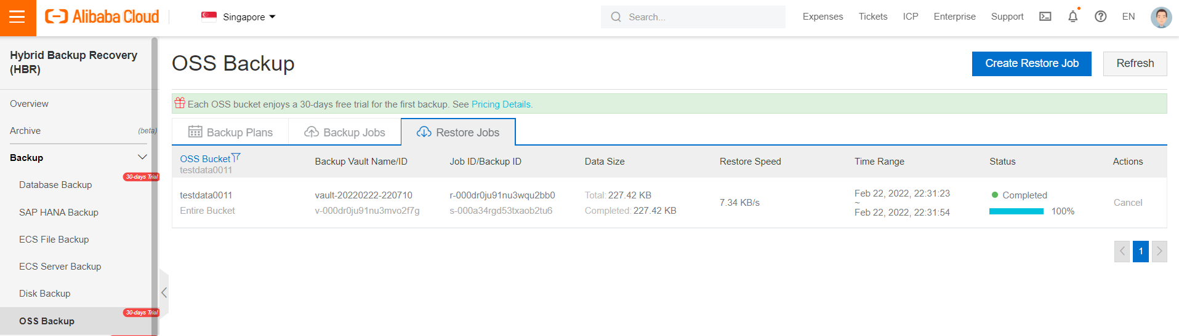Open the Expenses menu
Viewport: 1179px width, 336px height.
(823, 17)
